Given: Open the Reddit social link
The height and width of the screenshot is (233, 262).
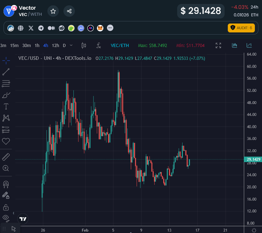Looking at the screenshot, I should (x=61, y=28).
